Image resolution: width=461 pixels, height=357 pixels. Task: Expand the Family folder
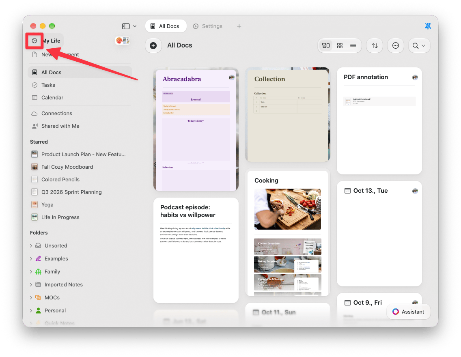(31, 271)
